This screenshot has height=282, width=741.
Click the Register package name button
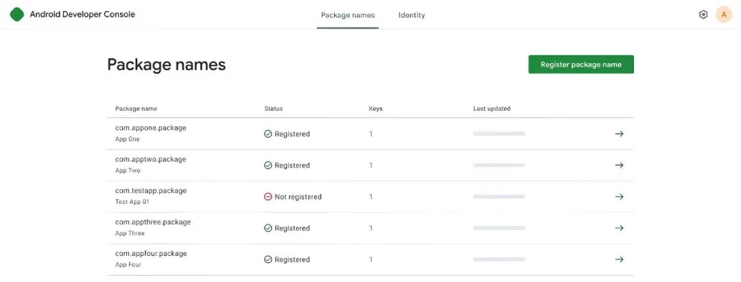[x=581, y=64]
